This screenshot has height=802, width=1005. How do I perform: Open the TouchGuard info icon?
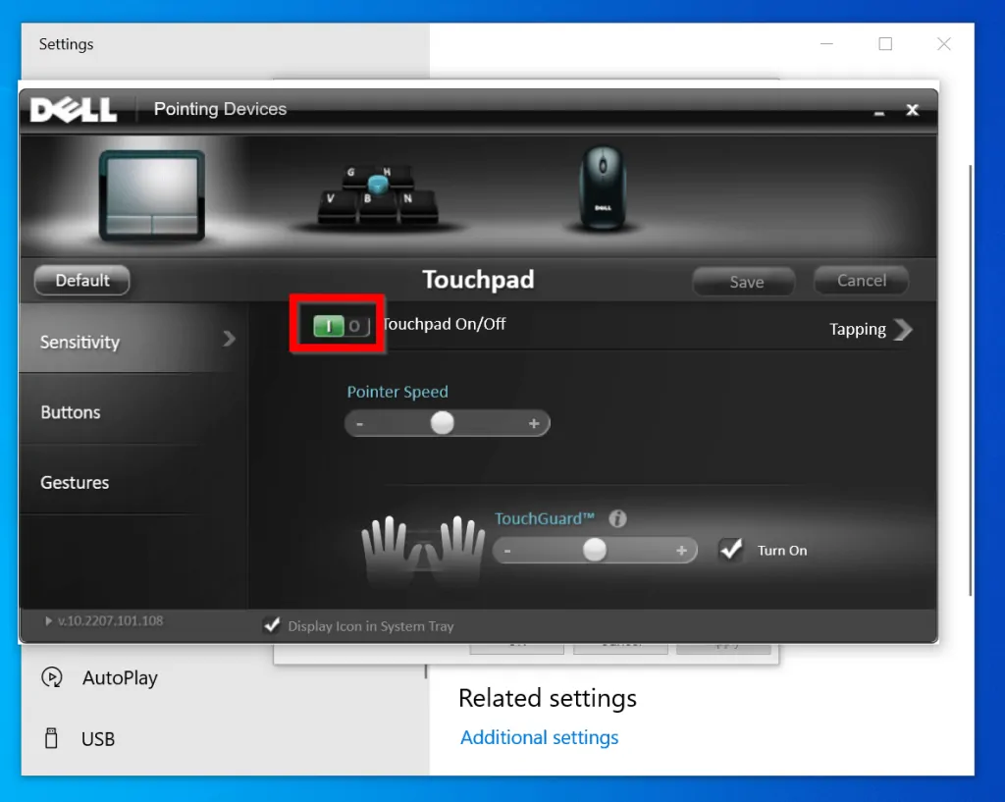pos(618,518)
